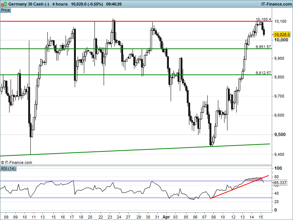The image size is (293, 220).
Task: Click the 09 date label on time axis
Action: tap(15, 217)
